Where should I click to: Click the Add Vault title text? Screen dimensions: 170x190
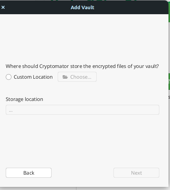click(x=83, y=7)
